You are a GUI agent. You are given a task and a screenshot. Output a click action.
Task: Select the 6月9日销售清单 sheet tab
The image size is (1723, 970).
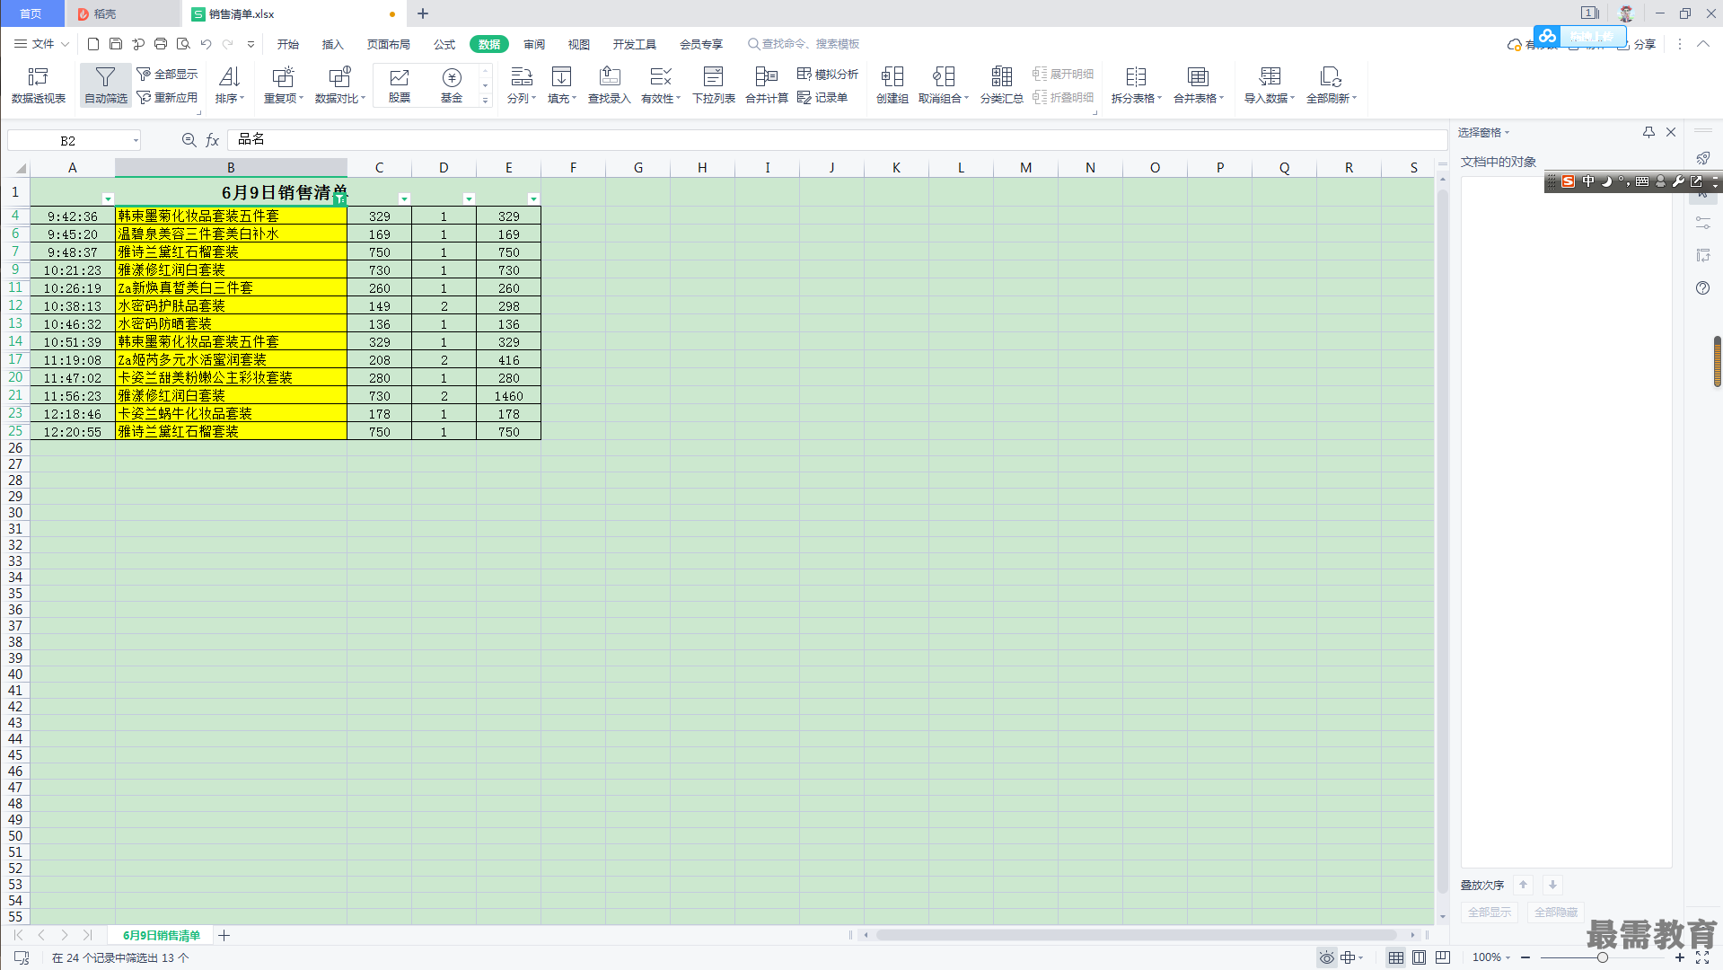click(x=162, y=935)
